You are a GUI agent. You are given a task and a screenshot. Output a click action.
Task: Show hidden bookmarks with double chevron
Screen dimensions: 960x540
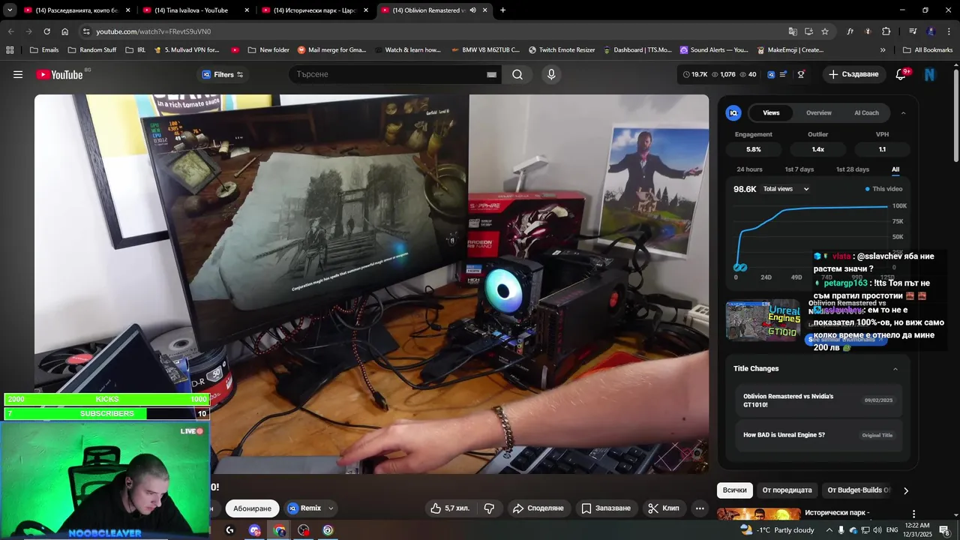(x=883, y=50)
